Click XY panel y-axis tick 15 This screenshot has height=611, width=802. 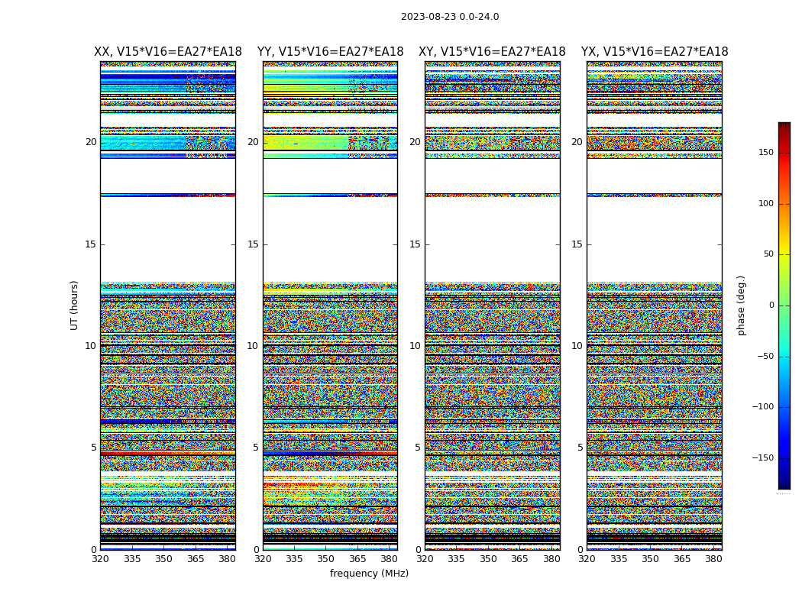click(416, 244)
